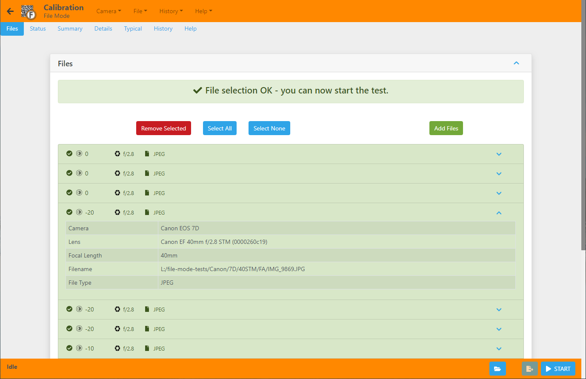The height and width of the screenshot is (379, 586).
Task: Expand details of the last -20 row
Action: (x=499, y=329)
